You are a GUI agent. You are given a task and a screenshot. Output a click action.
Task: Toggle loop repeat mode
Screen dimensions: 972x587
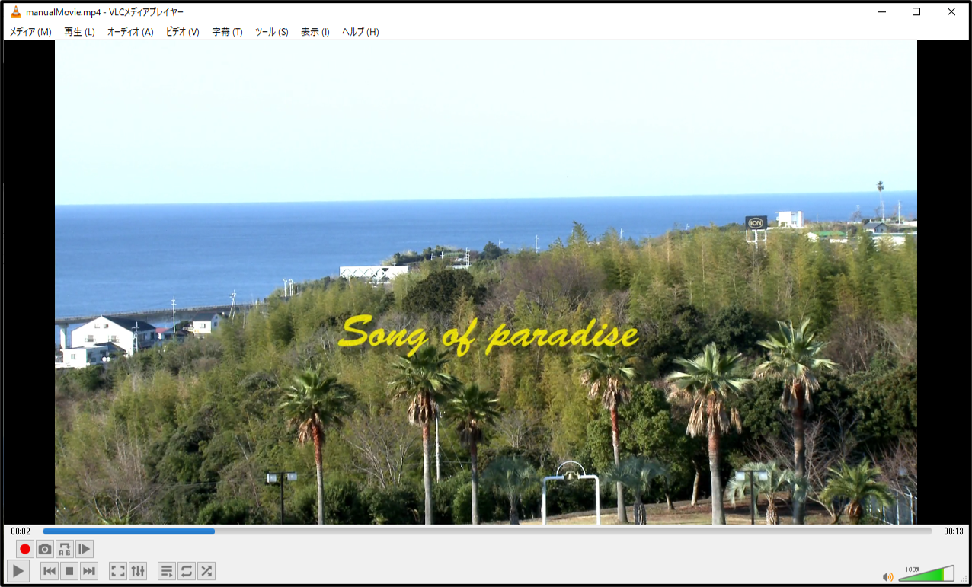[x=187, y=571]
